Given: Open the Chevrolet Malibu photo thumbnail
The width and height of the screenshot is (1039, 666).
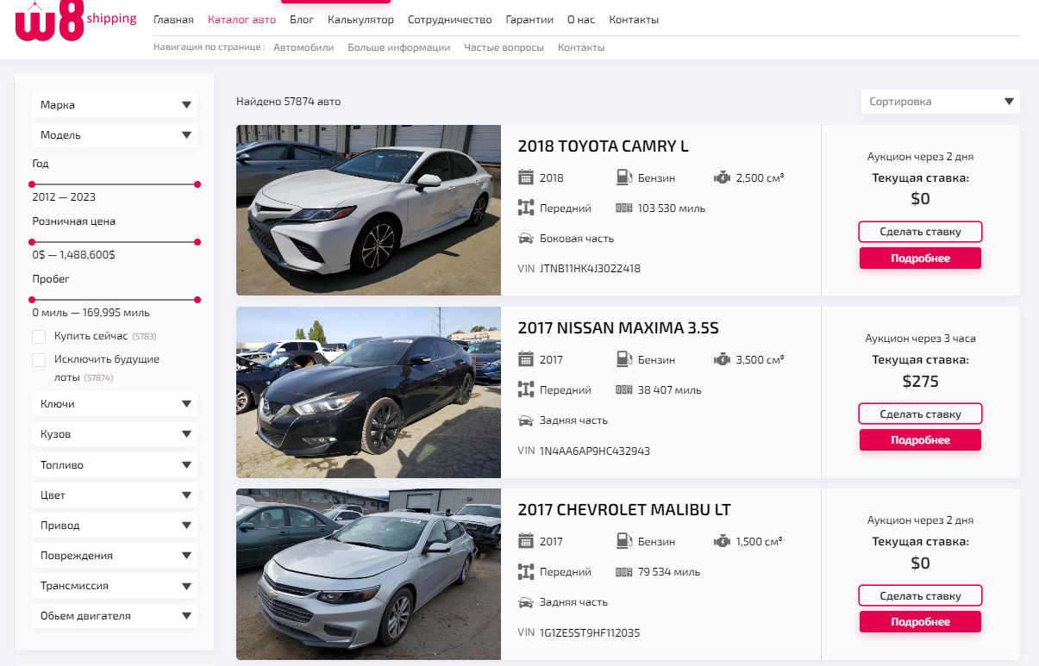Looking at the screenshot, I should tap(368, 574).
